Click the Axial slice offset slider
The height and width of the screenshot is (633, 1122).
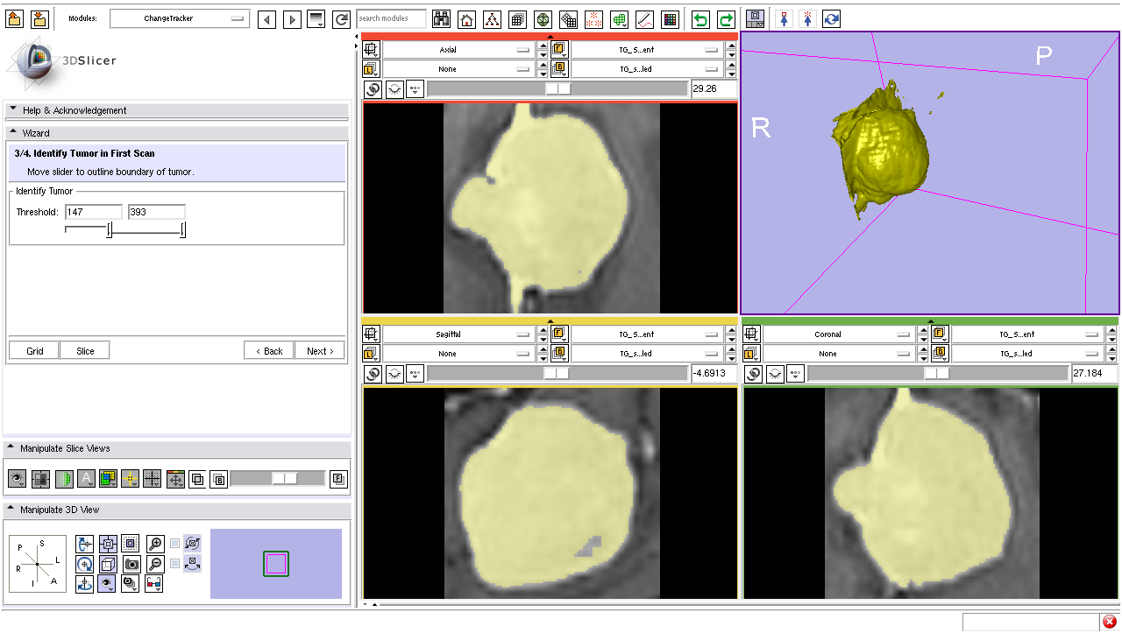pos(557,88)
